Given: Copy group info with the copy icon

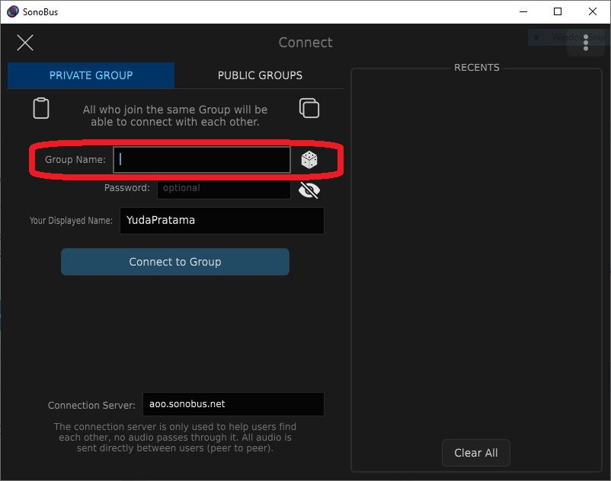Looking at the screenshot, I should (309, 108).
